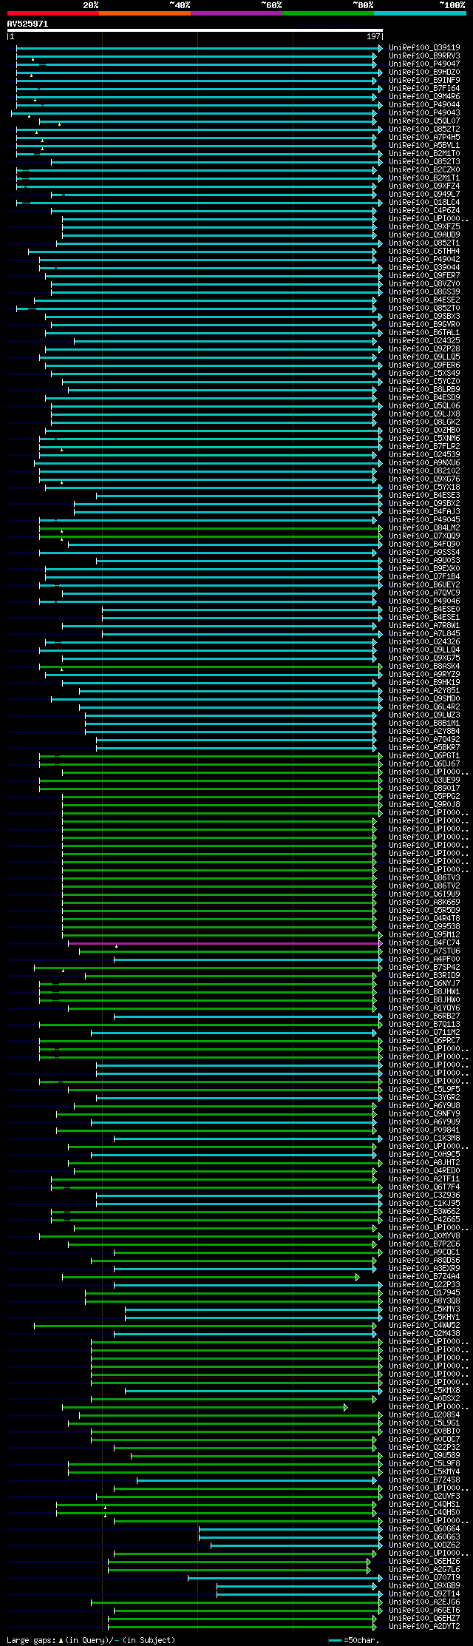473x1646 pixels.
Task: Select the UniRef100_C6THH4 label
Action: click(424, 252)
